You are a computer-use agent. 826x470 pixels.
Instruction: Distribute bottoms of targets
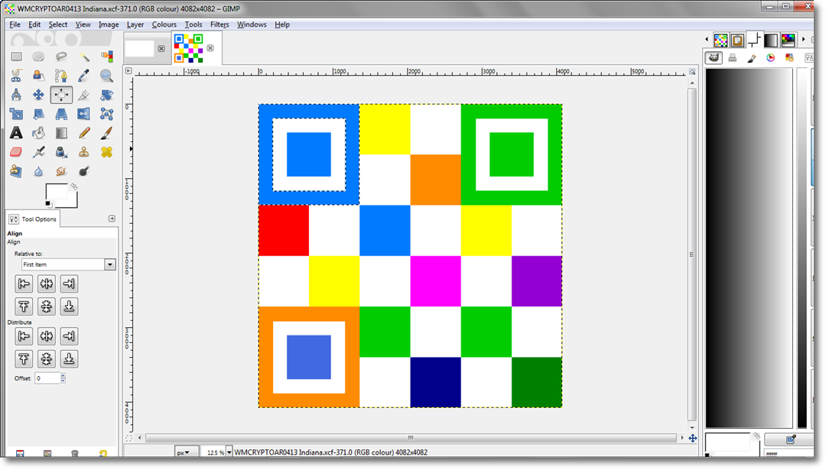[69, 359]
